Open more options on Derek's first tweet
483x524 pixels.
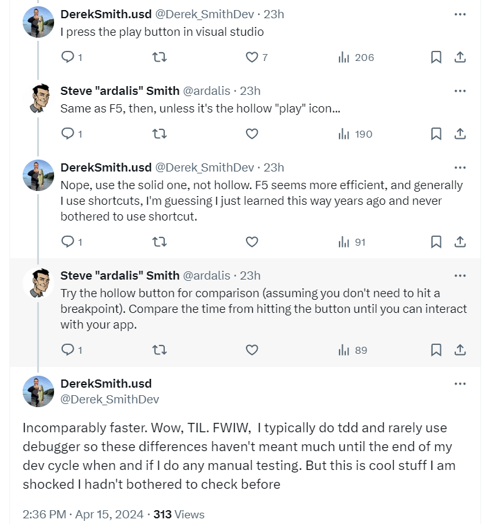460,14
